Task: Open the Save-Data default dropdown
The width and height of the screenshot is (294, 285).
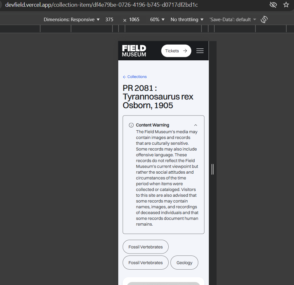Action: 233,20
